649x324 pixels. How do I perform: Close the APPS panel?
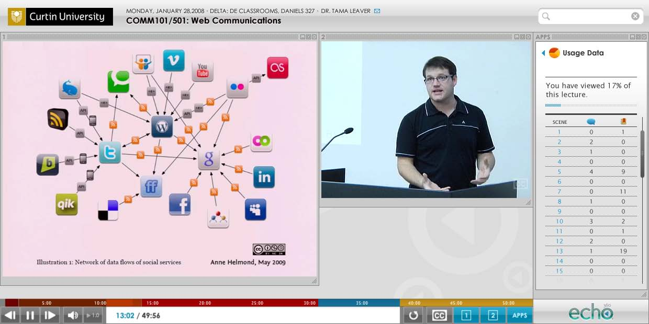tap(644, 37)
